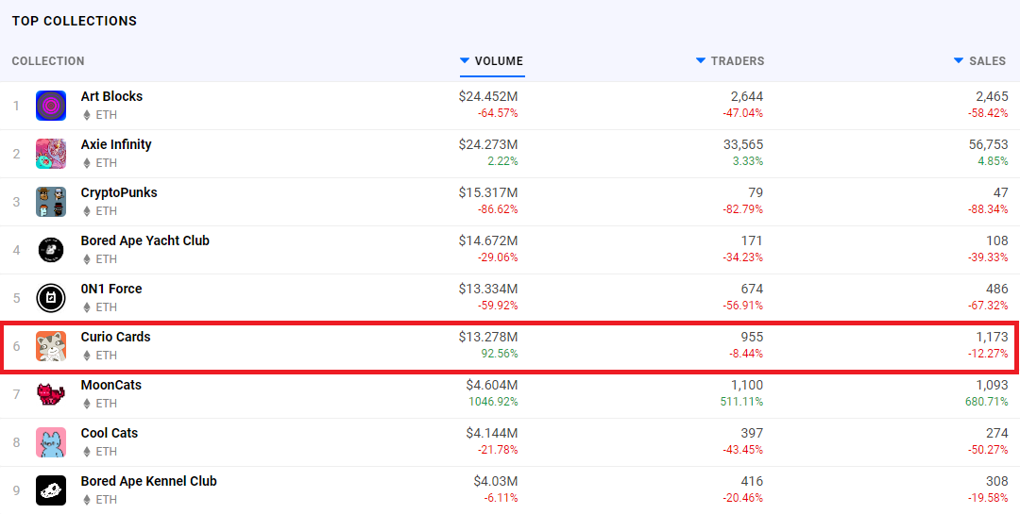Click the 4.85% sales change for Axie Infinity
1020x514 pixels.
point(994,161)
